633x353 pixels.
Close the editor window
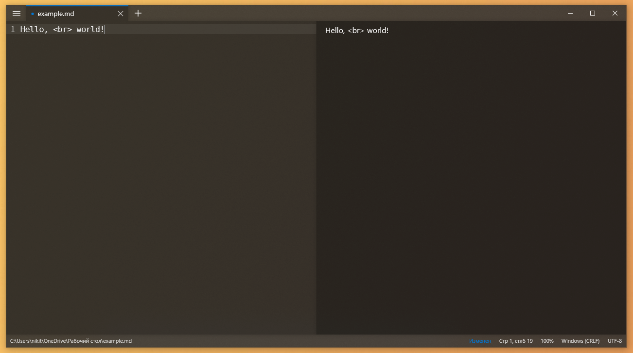pyautogui.click(x=615, y=13)
